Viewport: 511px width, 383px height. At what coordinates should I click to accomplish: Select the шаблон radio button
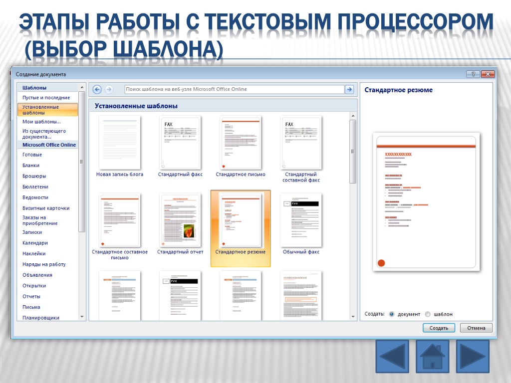click(x=428, y=314)
